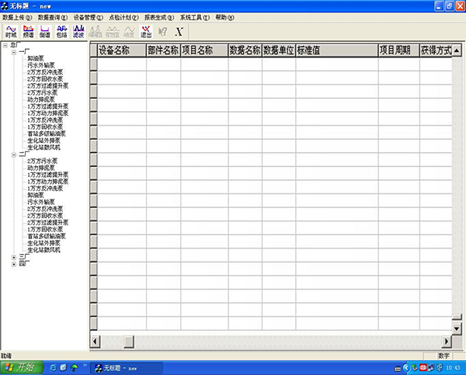The image size is (466, 375).
Task: Collapse the 一厂 tree node
Action: click(x=14, y=52)
